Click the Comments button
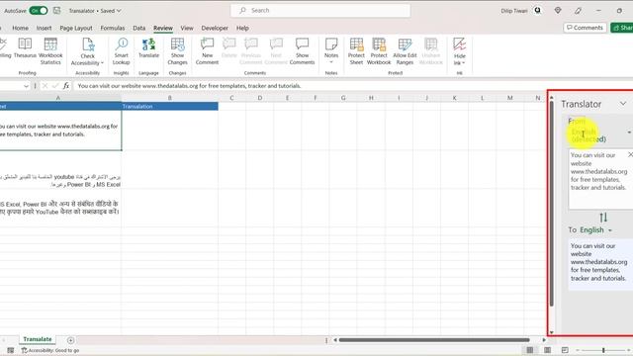Image resolution: width=633 pixels, height=356 pixels. tap(585, 28)
